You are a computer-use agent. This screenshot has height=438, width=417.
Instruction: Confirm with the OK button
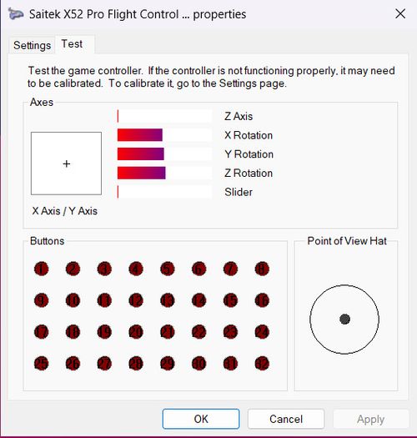[201, 419]
